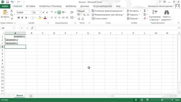
Task: Open the font size 11 dropdown
Action: click(40, 12)
